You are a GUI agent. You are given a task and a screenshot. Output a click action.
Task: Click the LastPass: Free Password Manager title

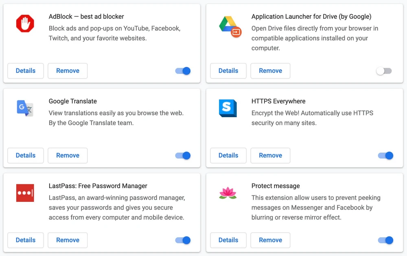tap(98, 186)
